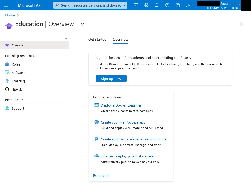This screenshot has height=188, width=251.
Task: Open Deploy a Docker container link
Action: pyautogui.click(x=121, y=105)
